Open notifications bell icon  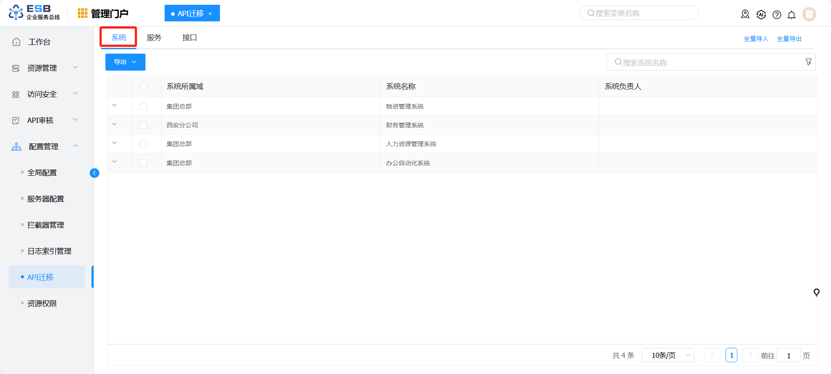click(x=791, y=15)
